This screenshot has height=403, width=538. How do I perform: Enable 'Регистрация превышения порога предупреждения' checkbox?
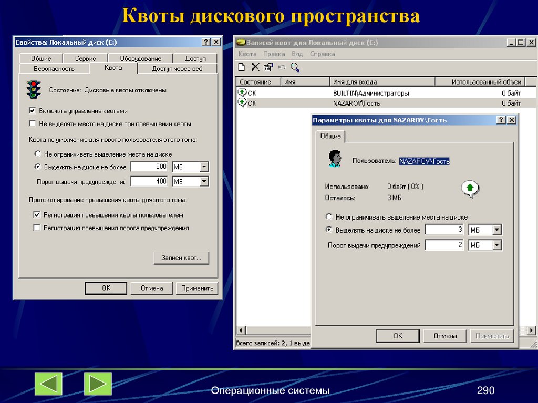(37, 228)
